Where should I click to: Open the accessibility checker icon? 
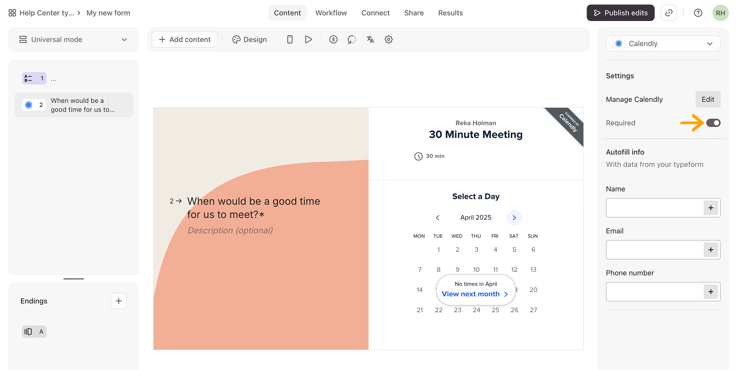pos(334,39)
